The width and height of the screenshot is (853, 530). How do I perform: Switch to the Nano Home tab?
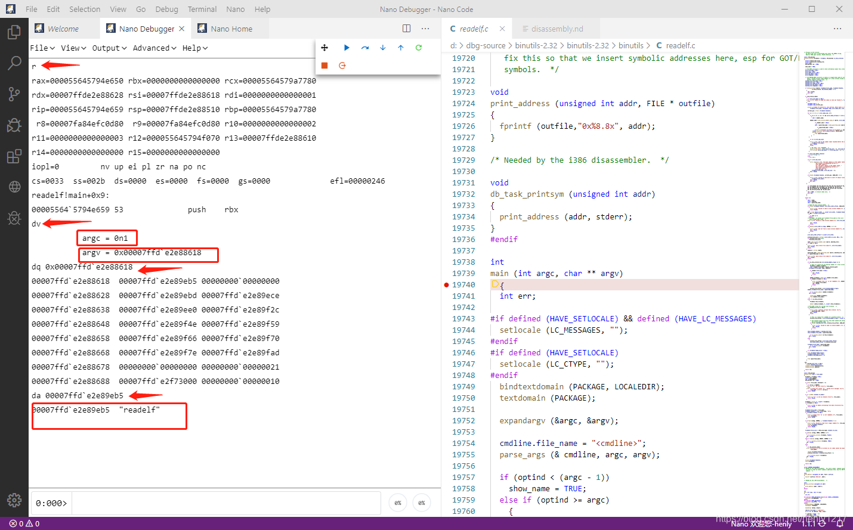point(231,29)
